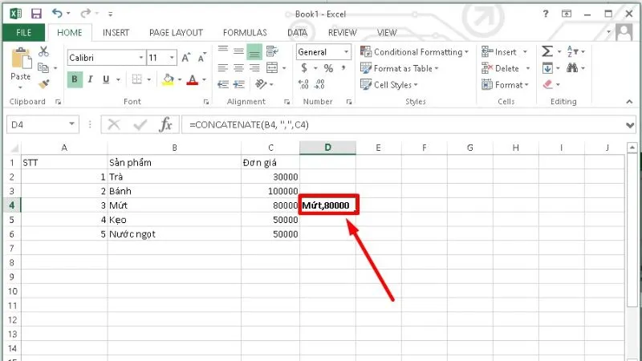Undo the last action
This screenshot has width=642, height=361.
[x=57, y=13]
